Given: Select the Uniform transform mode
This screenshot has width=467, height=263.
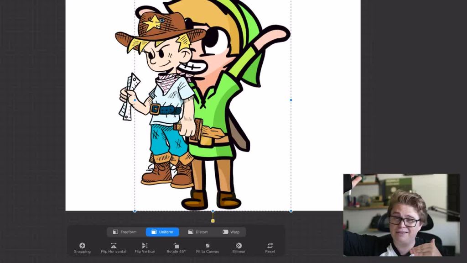Looking at the screenshot, I should coord(162,231).
